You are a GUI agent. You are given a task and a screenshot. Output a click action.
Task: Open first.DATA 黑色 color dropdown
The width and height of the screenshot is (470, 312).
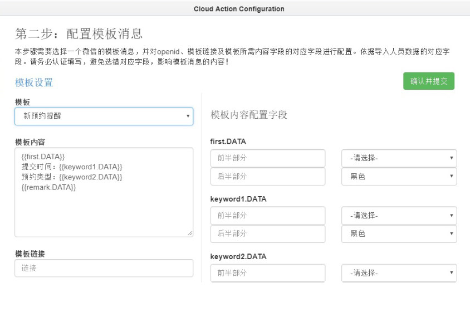pos(399,177)
